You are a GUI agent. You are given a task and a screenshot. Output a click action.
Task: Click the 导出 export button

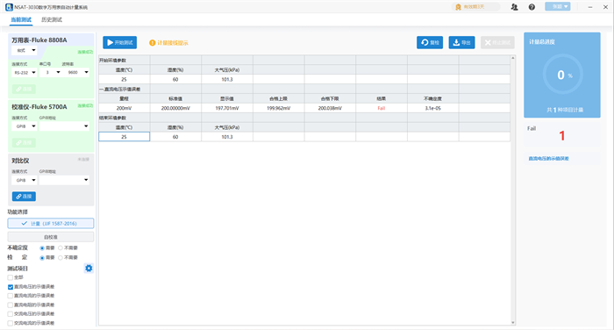coord(461,42)
